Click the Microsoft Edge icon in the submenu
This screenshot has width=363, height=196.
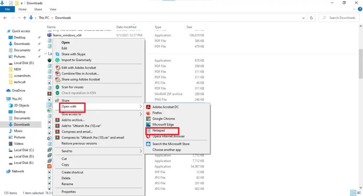pyautogui.click(x=148, y=124)
